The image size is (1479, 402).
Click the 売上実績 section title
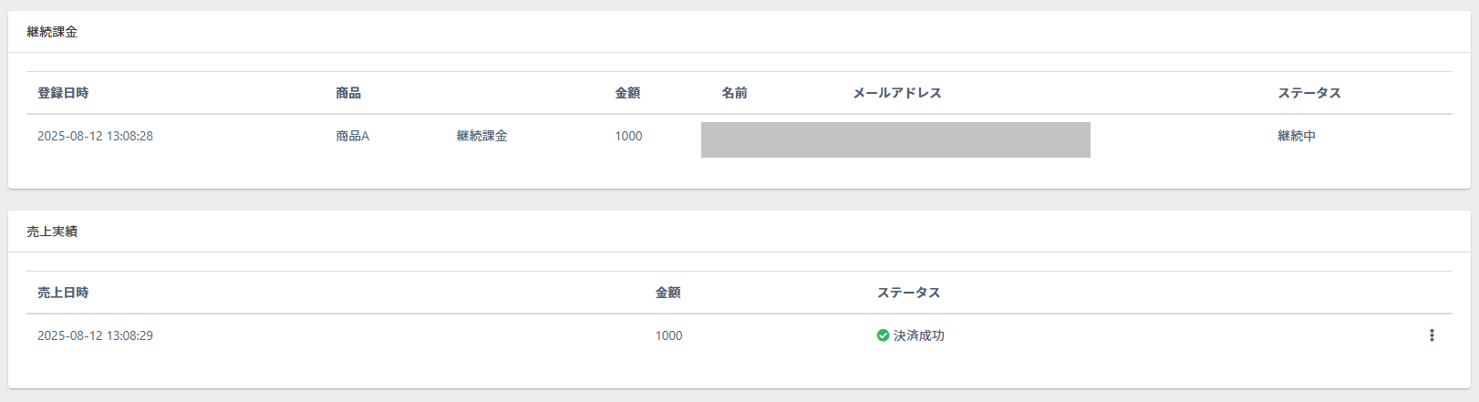point(52,232)
